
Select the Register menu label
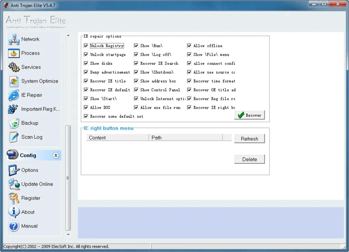click(31, 198)
